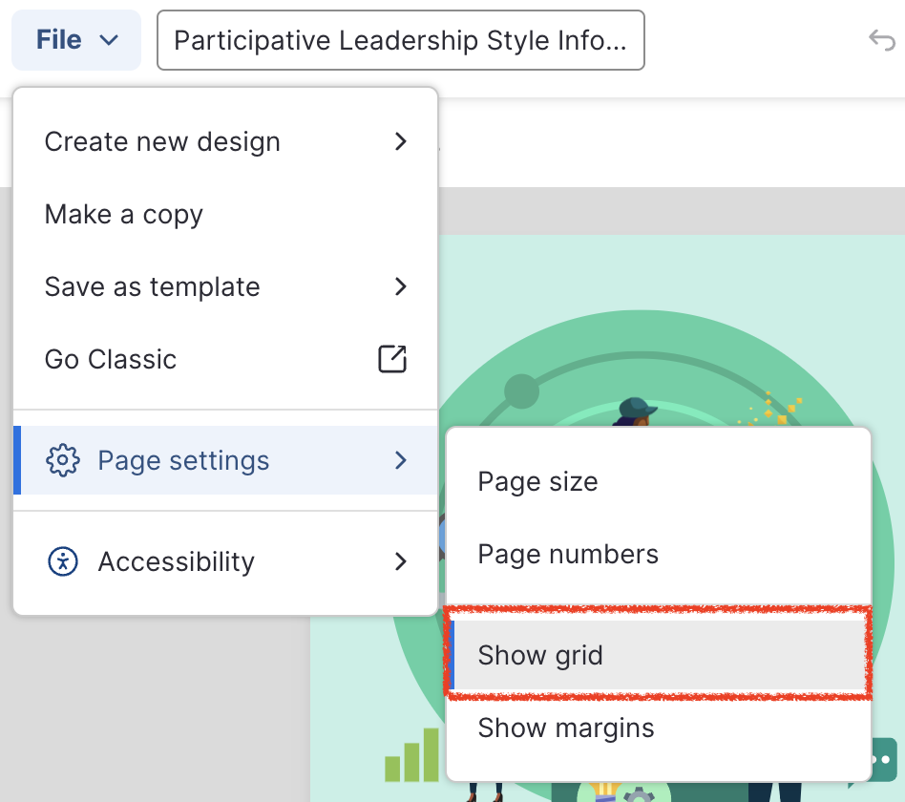Click the undo arrow icon
This screenshot has height=802, width=905.
click(x=880, y=40)
